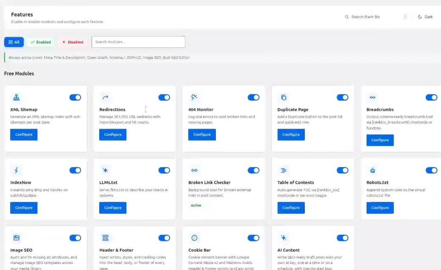Click the Search Rank Bix magnifier icon

tap(347, 17)
